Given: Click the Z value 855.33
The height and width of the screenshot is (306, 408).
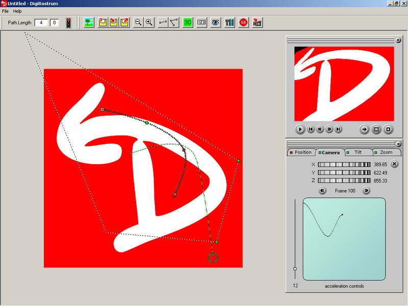Looking at the screenshot, I should (380, 181).
